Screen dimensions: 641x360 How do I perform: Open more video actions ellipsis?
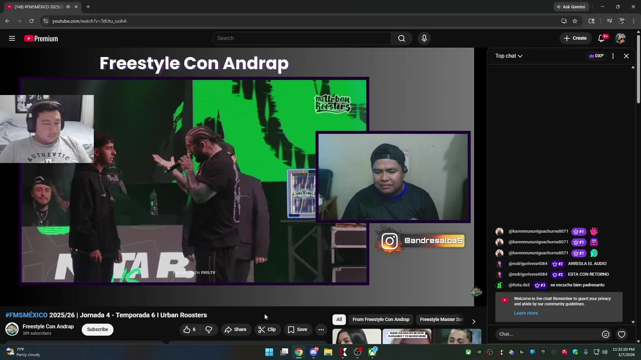[x=321, y=329]
